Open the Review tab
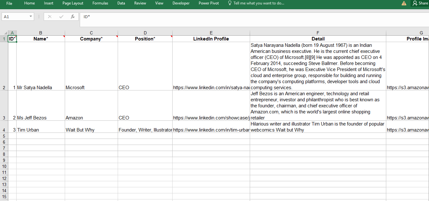Screen dimensions: 429x201 140,3
